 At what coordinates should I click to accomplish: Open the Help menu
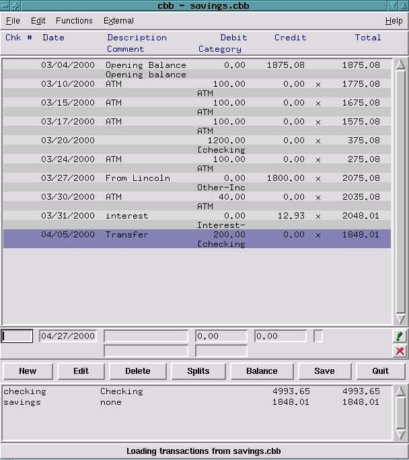[x=394, y=21]
